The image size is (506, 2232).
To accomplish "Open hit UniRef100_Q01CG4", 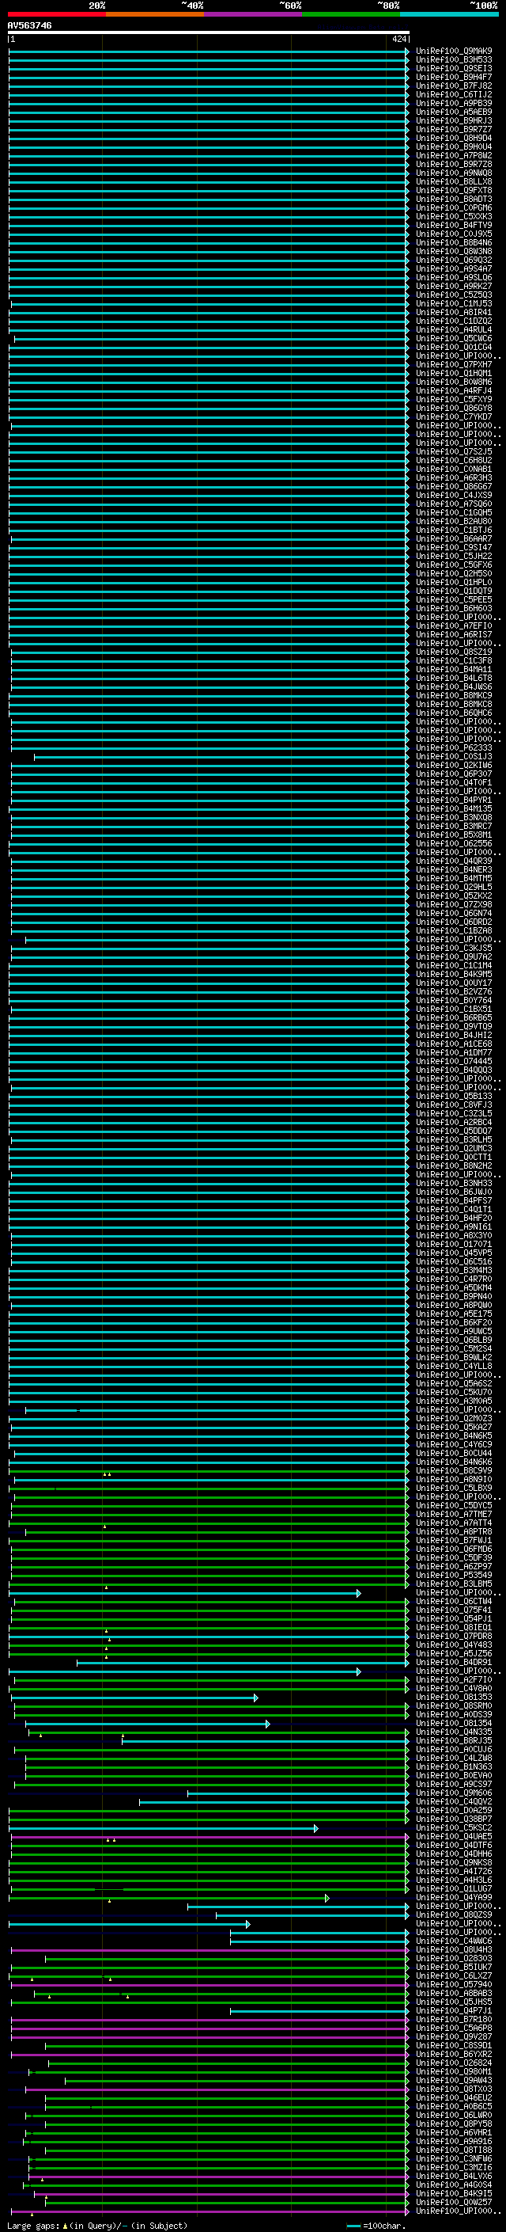I will tap(453, 347).
